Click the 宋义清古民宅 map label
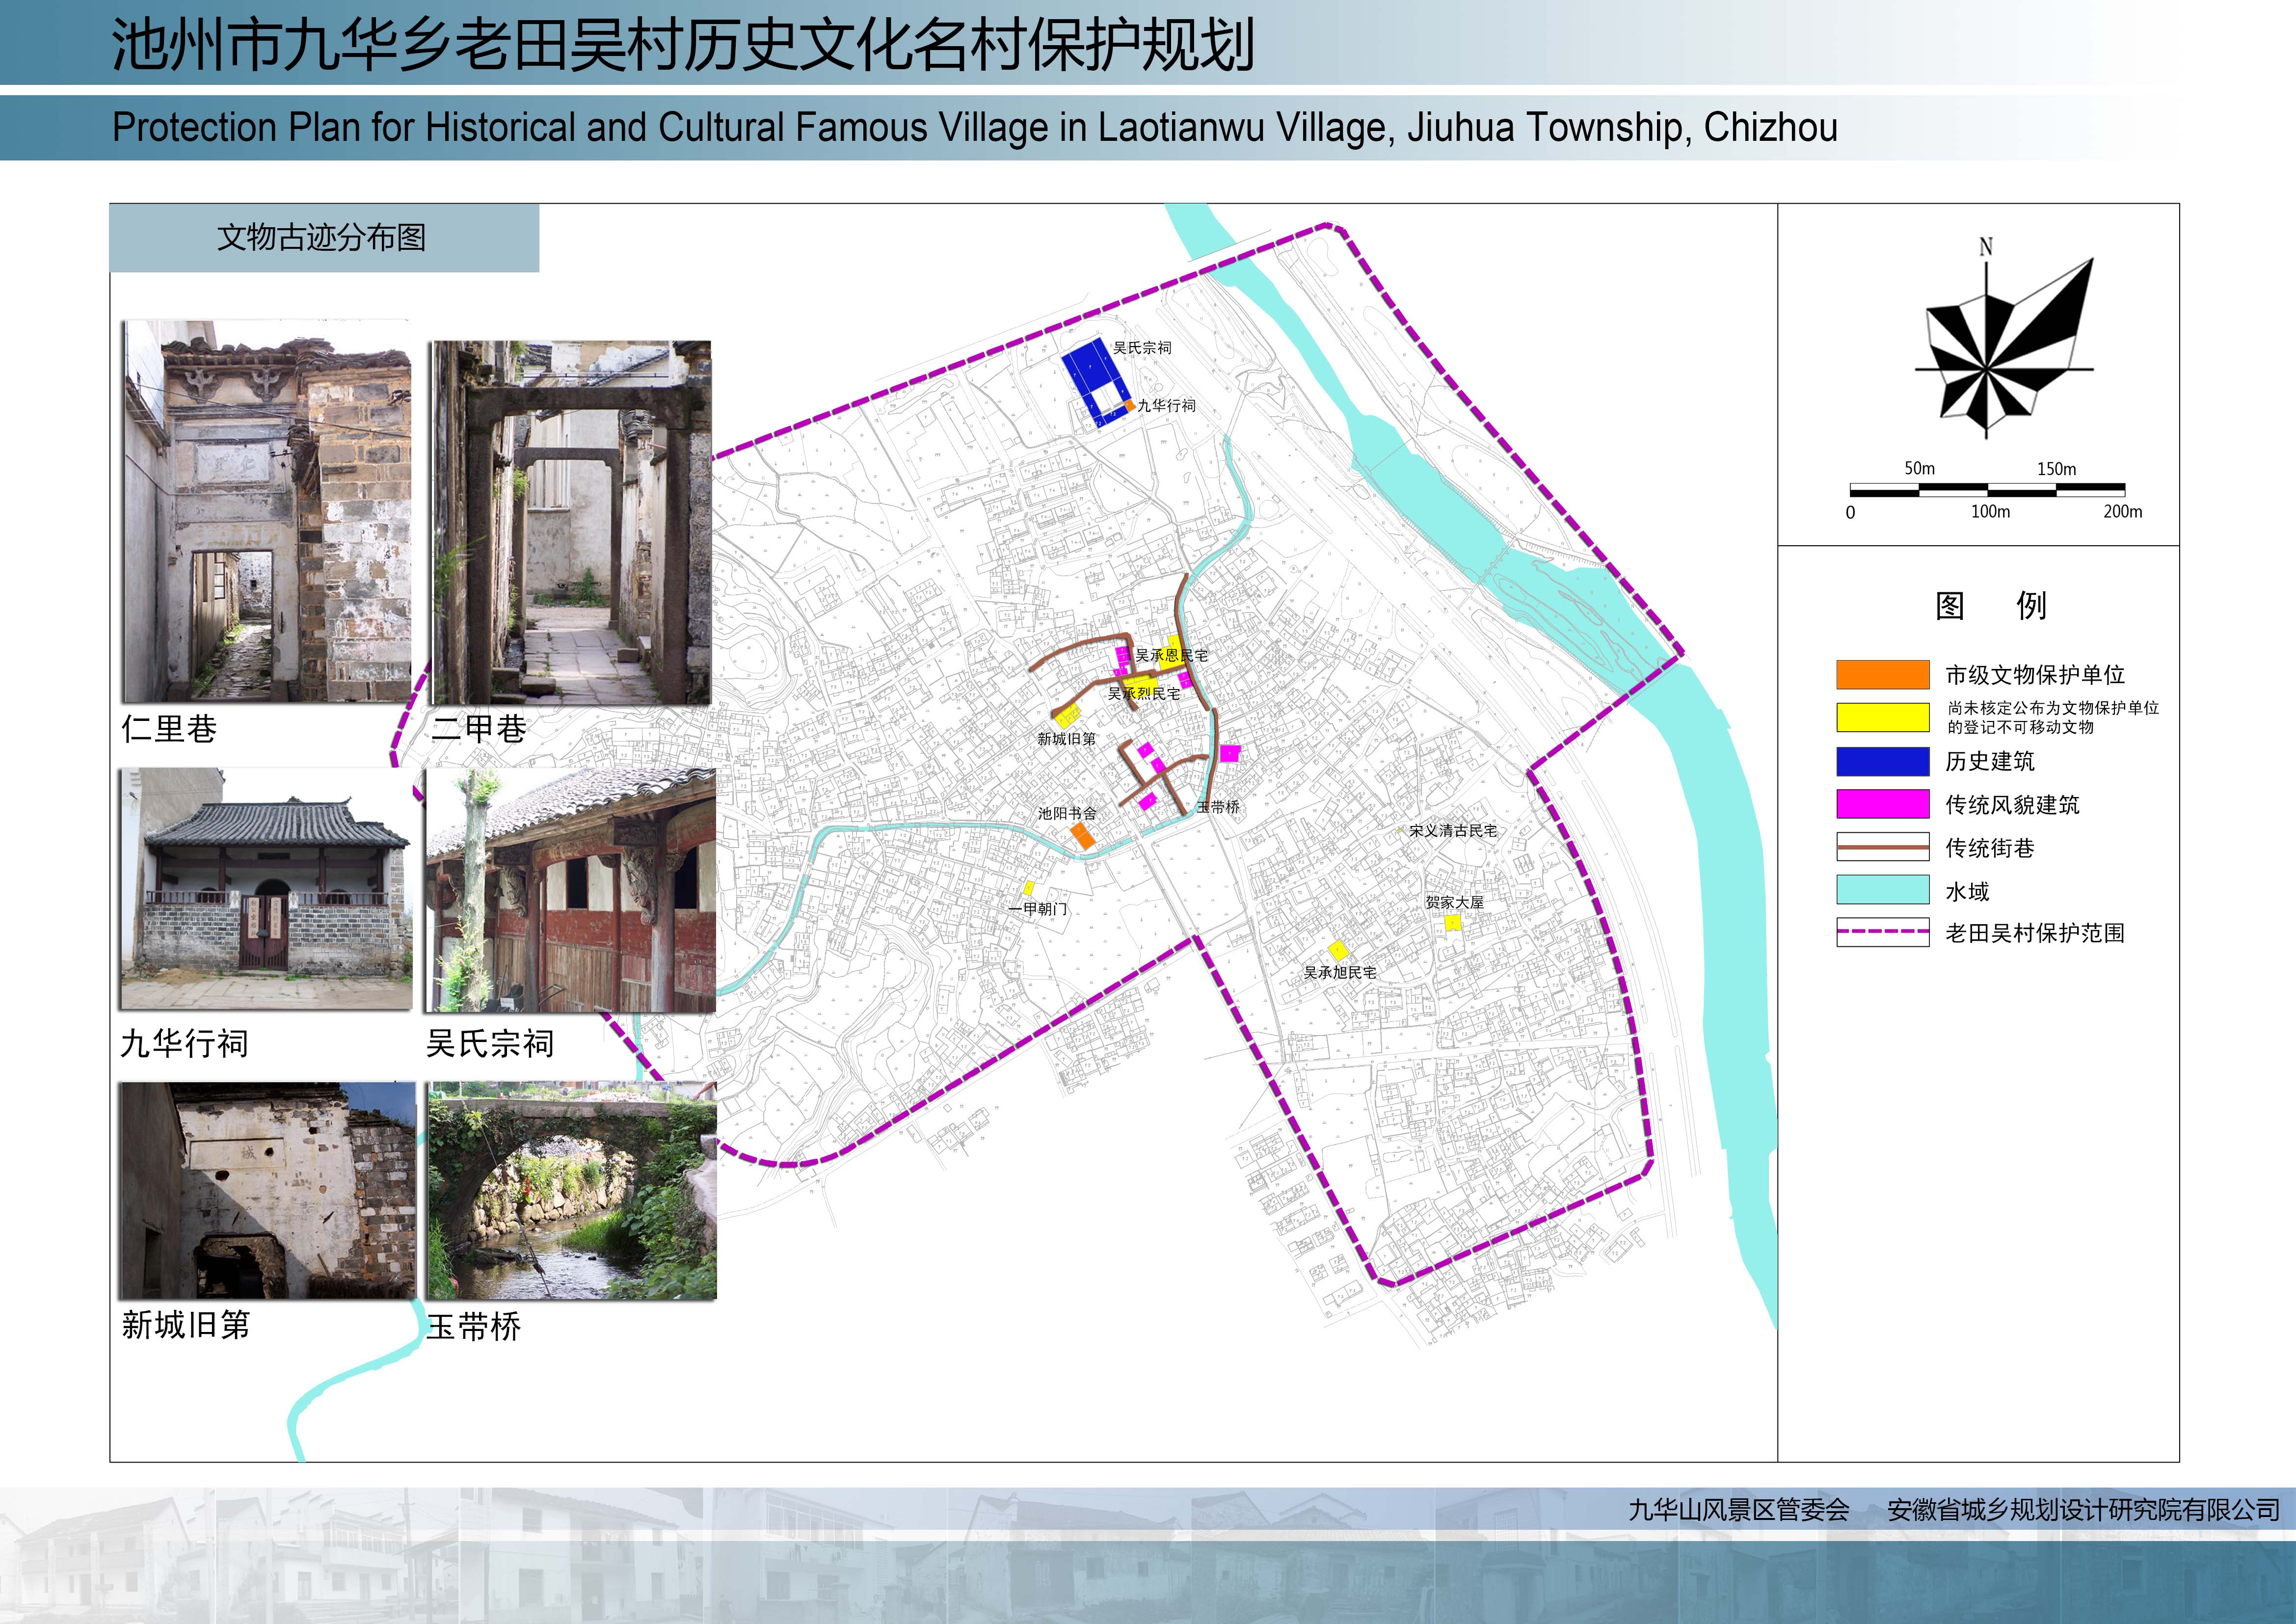The height and width of the screenshot is (1624, 2296). point(1452,831)
